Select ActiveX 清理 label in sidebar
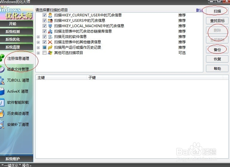The height and width of the screenshot is (167, 230). click(x=18, y=91)
